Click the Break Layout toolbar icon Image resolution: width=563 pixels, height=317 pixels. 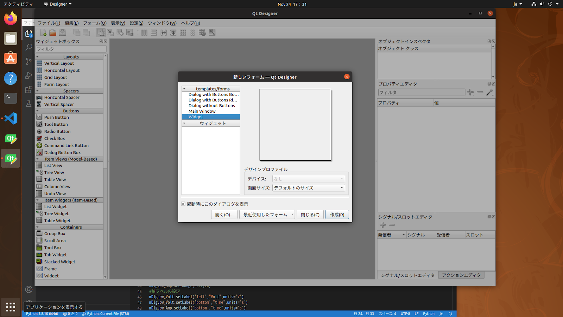[x=202, y=33]
